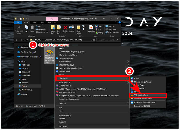
Task: Click the Forward navigation arrow
Action: pyautogui.click(x=21, y=40)
